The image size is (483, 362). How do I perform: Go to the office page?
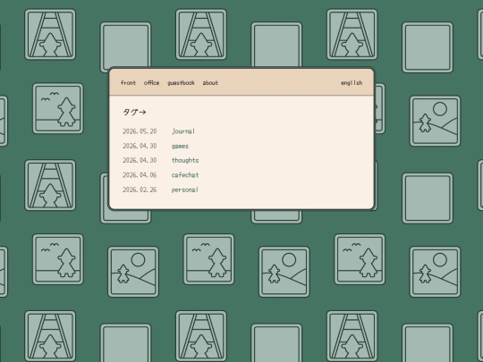click(x=151, y=83)
